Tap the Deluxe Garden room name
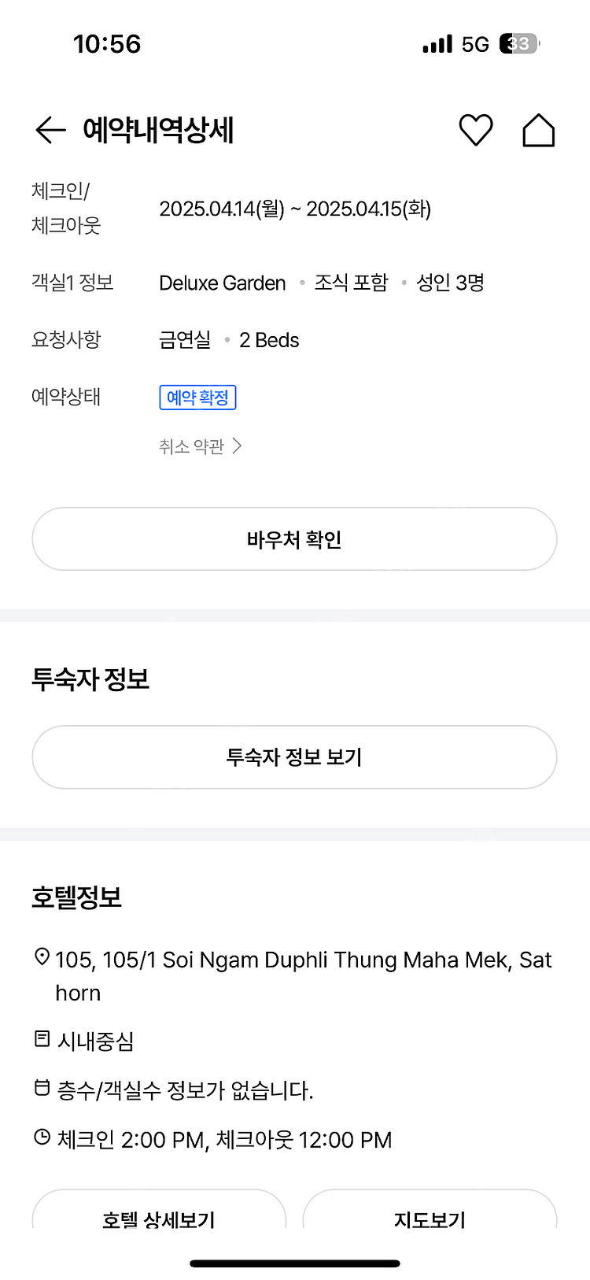Screen dimensions: 590x1280 (223, 283)
